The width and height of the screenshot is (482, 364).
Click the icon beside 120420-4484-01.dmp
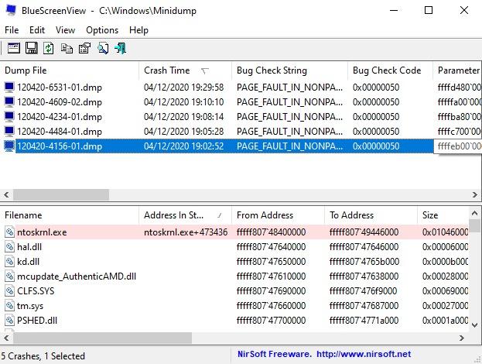pos(9,132)
